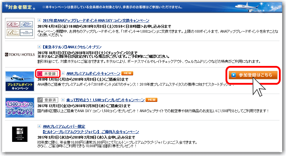Click the arrow icon before ANAプレミアムポイントキャンペーン
Viewport: 286px width, 156px height.
[63, 73]
